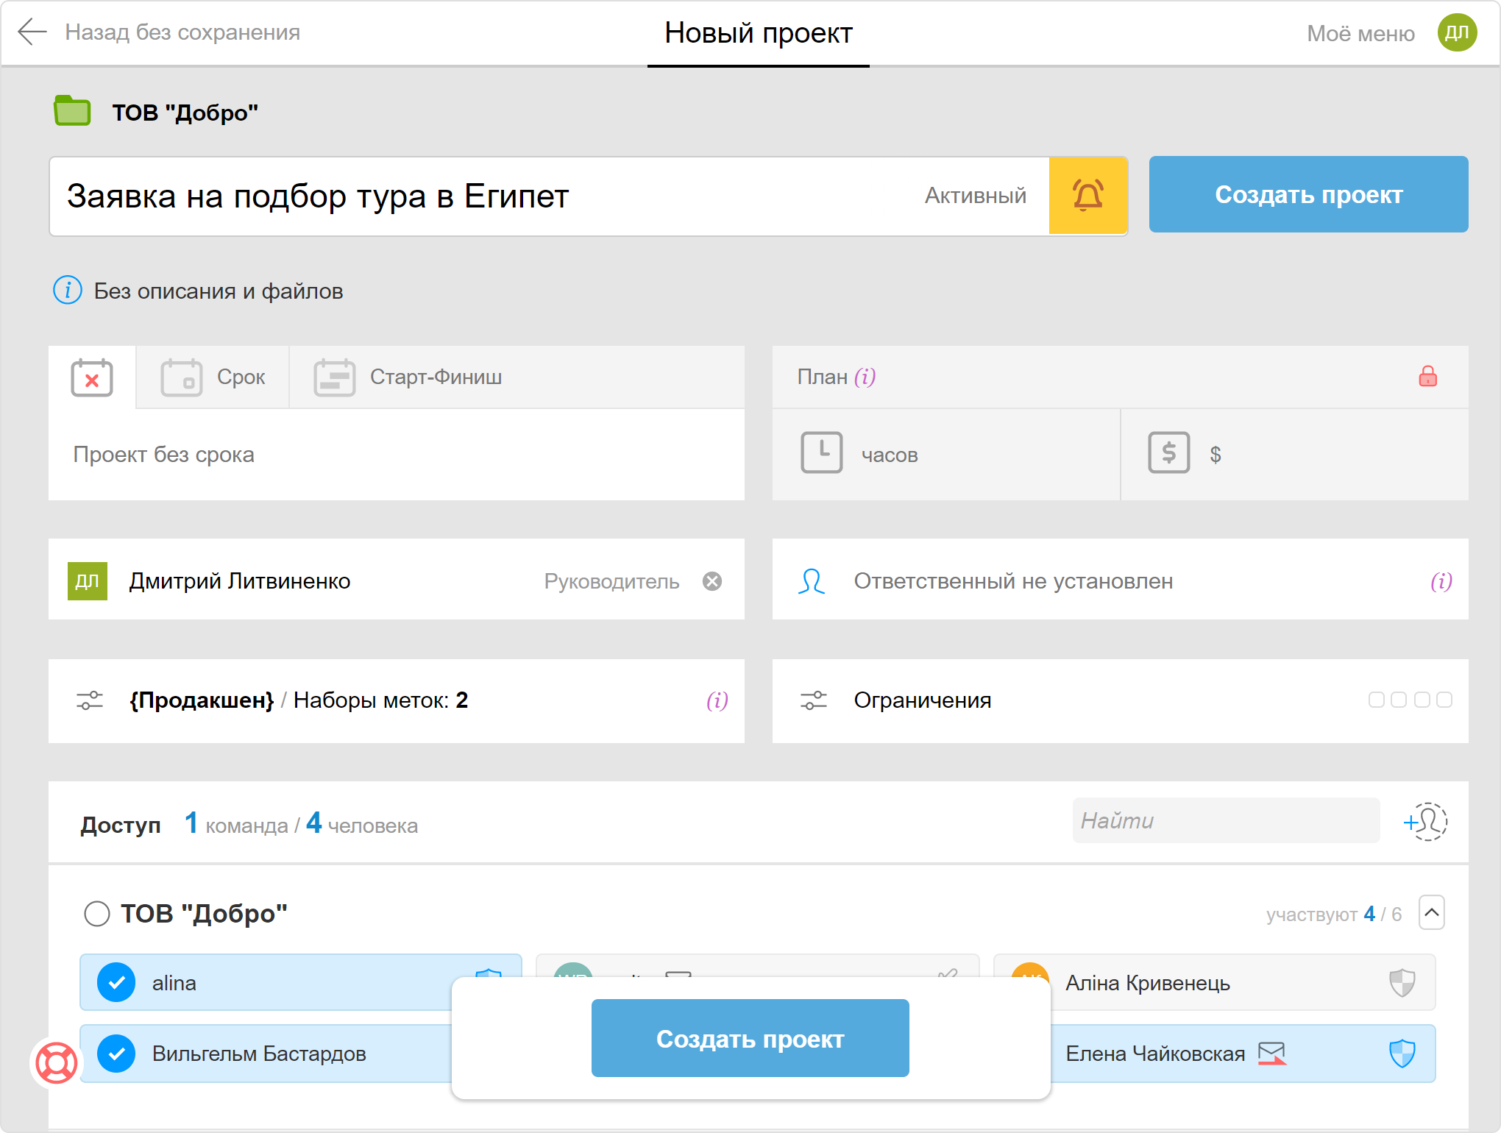This screenshot has height=1133, width=1501.
Task: Click the floating Создать проект button
Action: click(750, 1038)
